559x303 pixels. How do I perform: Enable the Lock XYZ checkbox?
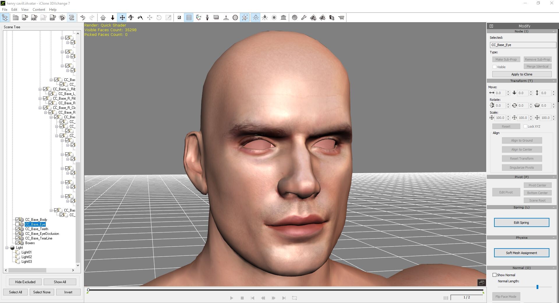point(525,126)
